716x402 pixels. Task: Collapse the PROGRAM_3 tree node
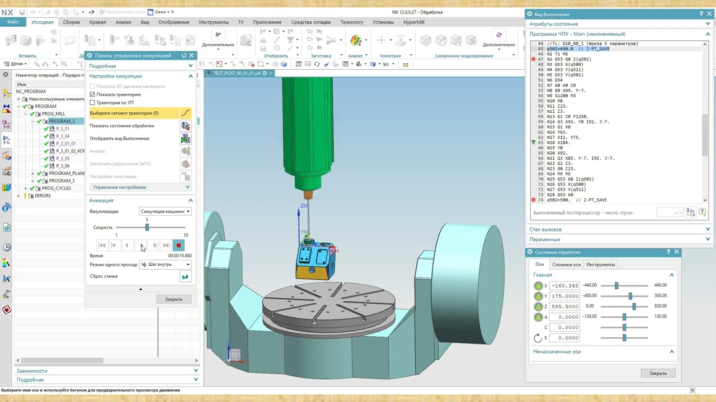click(32, 121)
